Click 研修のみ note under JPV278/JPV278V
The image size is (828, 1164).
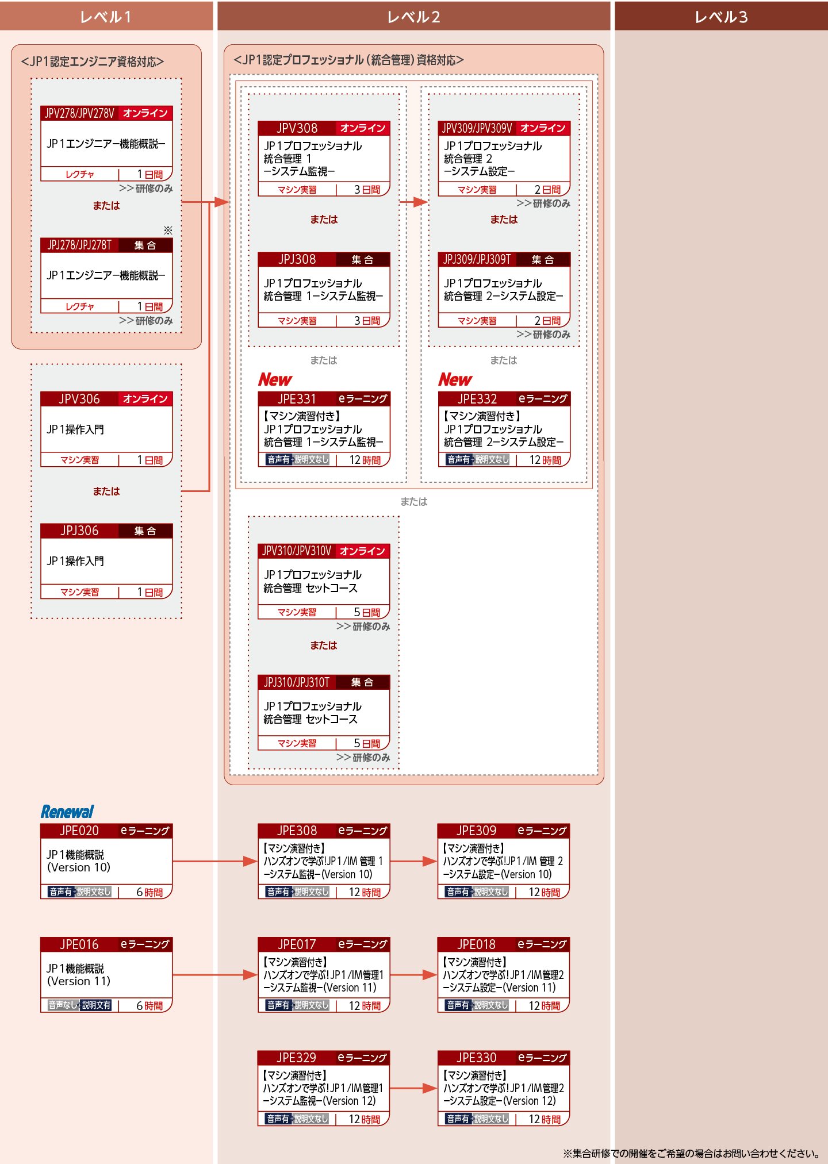[146, 189]
